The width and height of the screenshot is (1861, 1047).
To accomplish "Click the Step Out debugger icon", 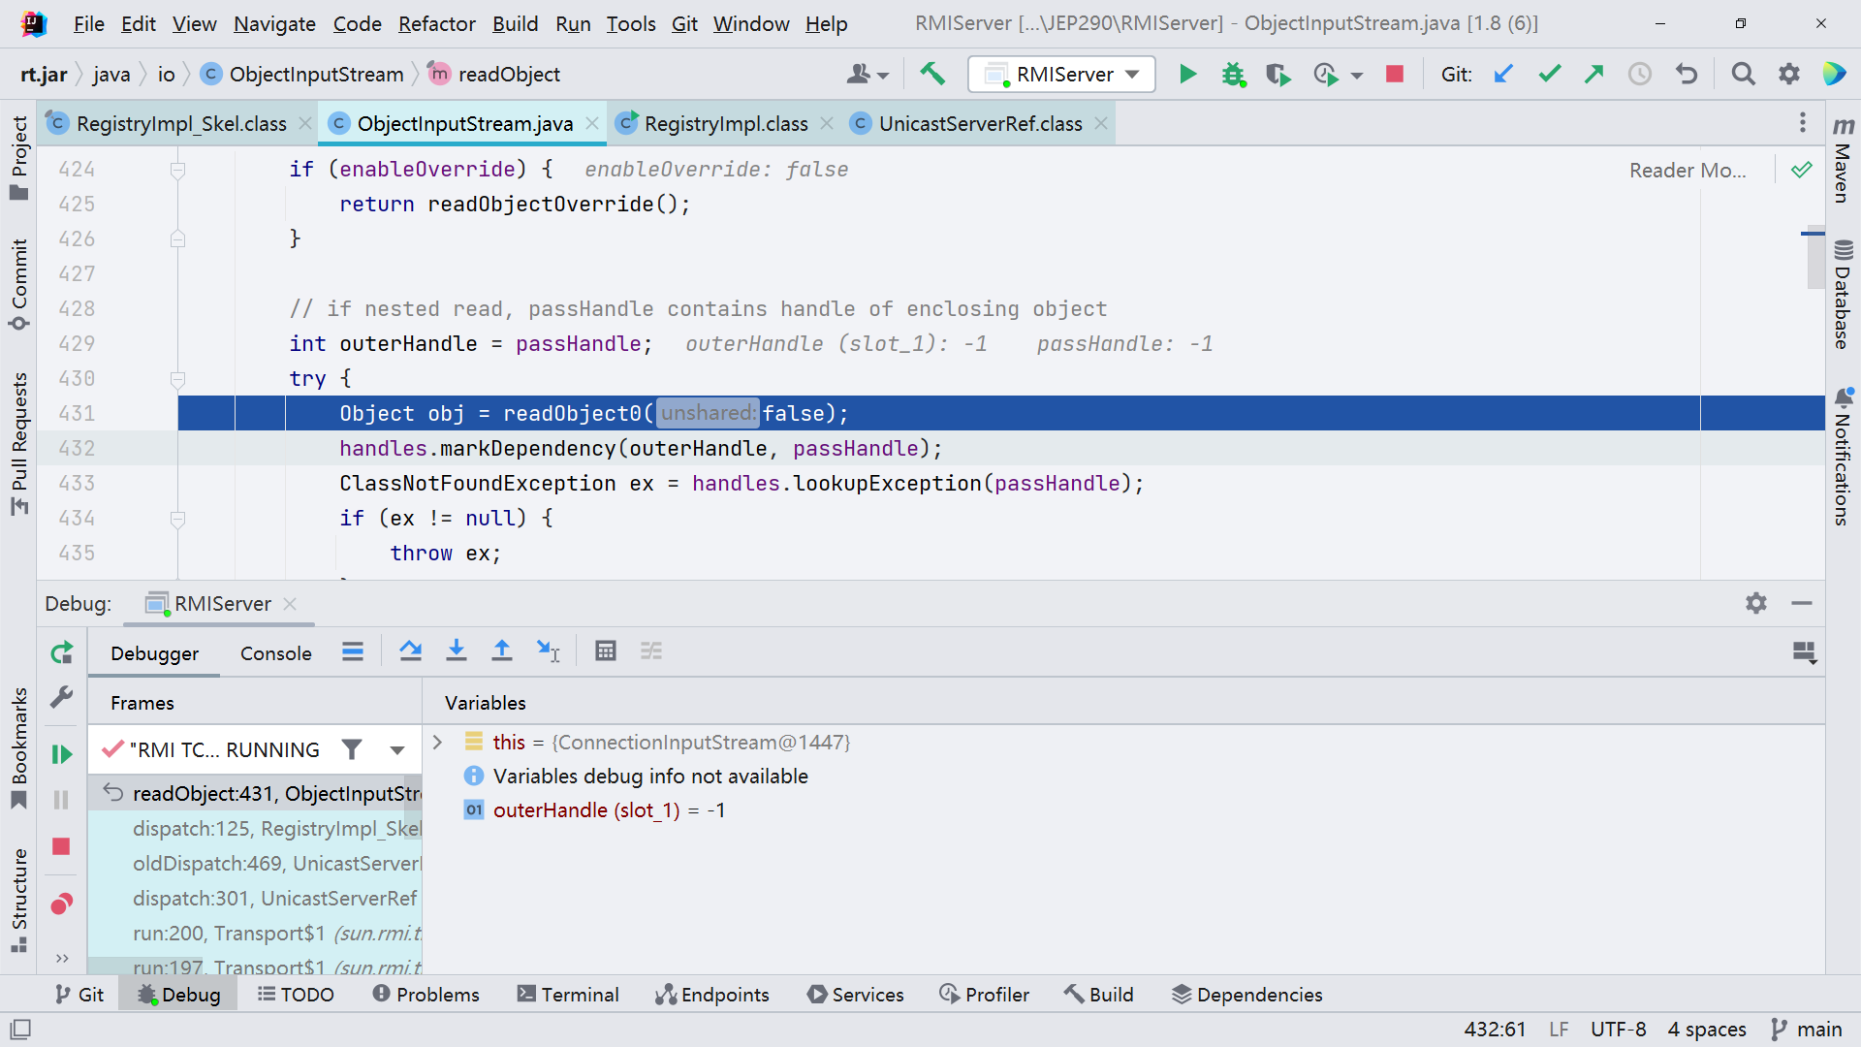I will coord(501,651).
